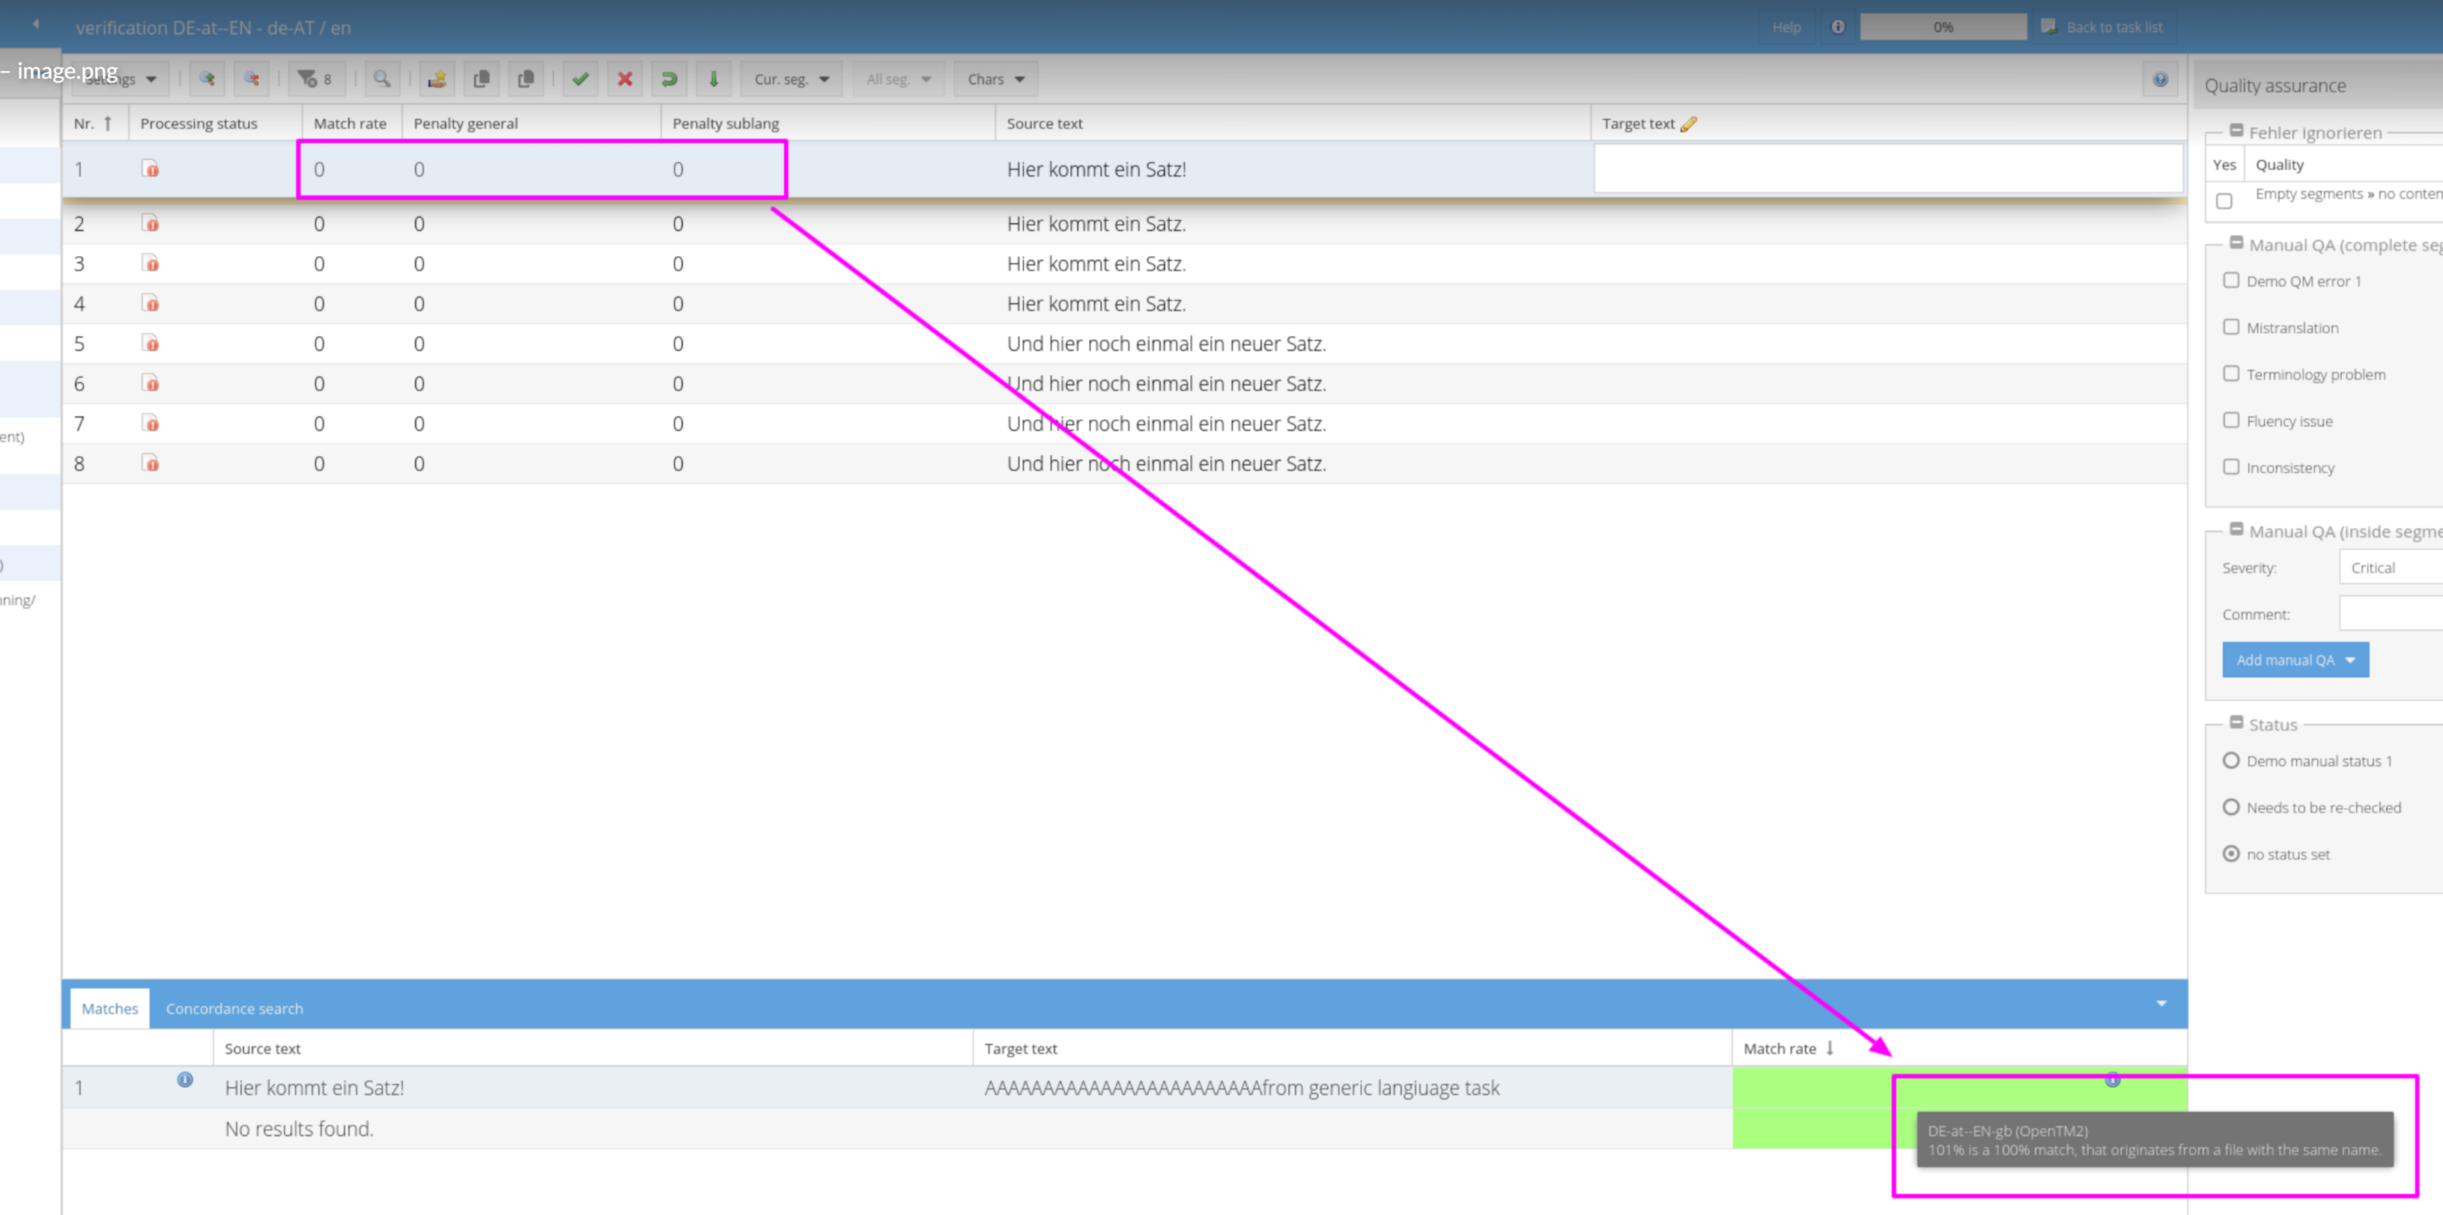Click the zoom in segments icon

(x=207, y=79)
